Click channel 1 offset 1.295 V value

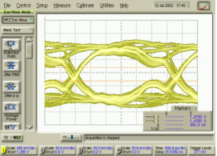[23, 152]
